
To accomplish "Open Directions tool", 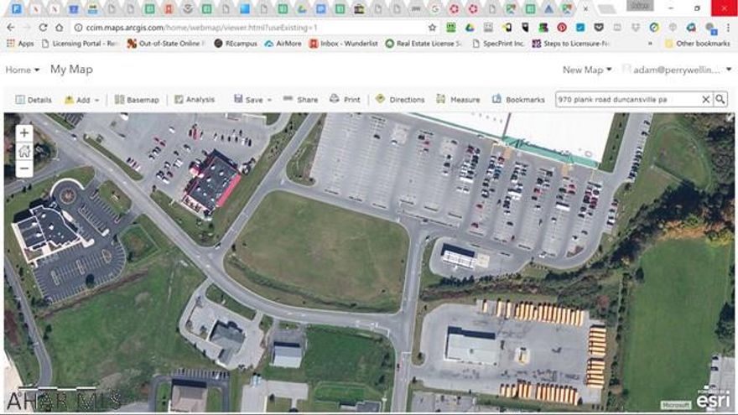I will click(x=400, y=100).
